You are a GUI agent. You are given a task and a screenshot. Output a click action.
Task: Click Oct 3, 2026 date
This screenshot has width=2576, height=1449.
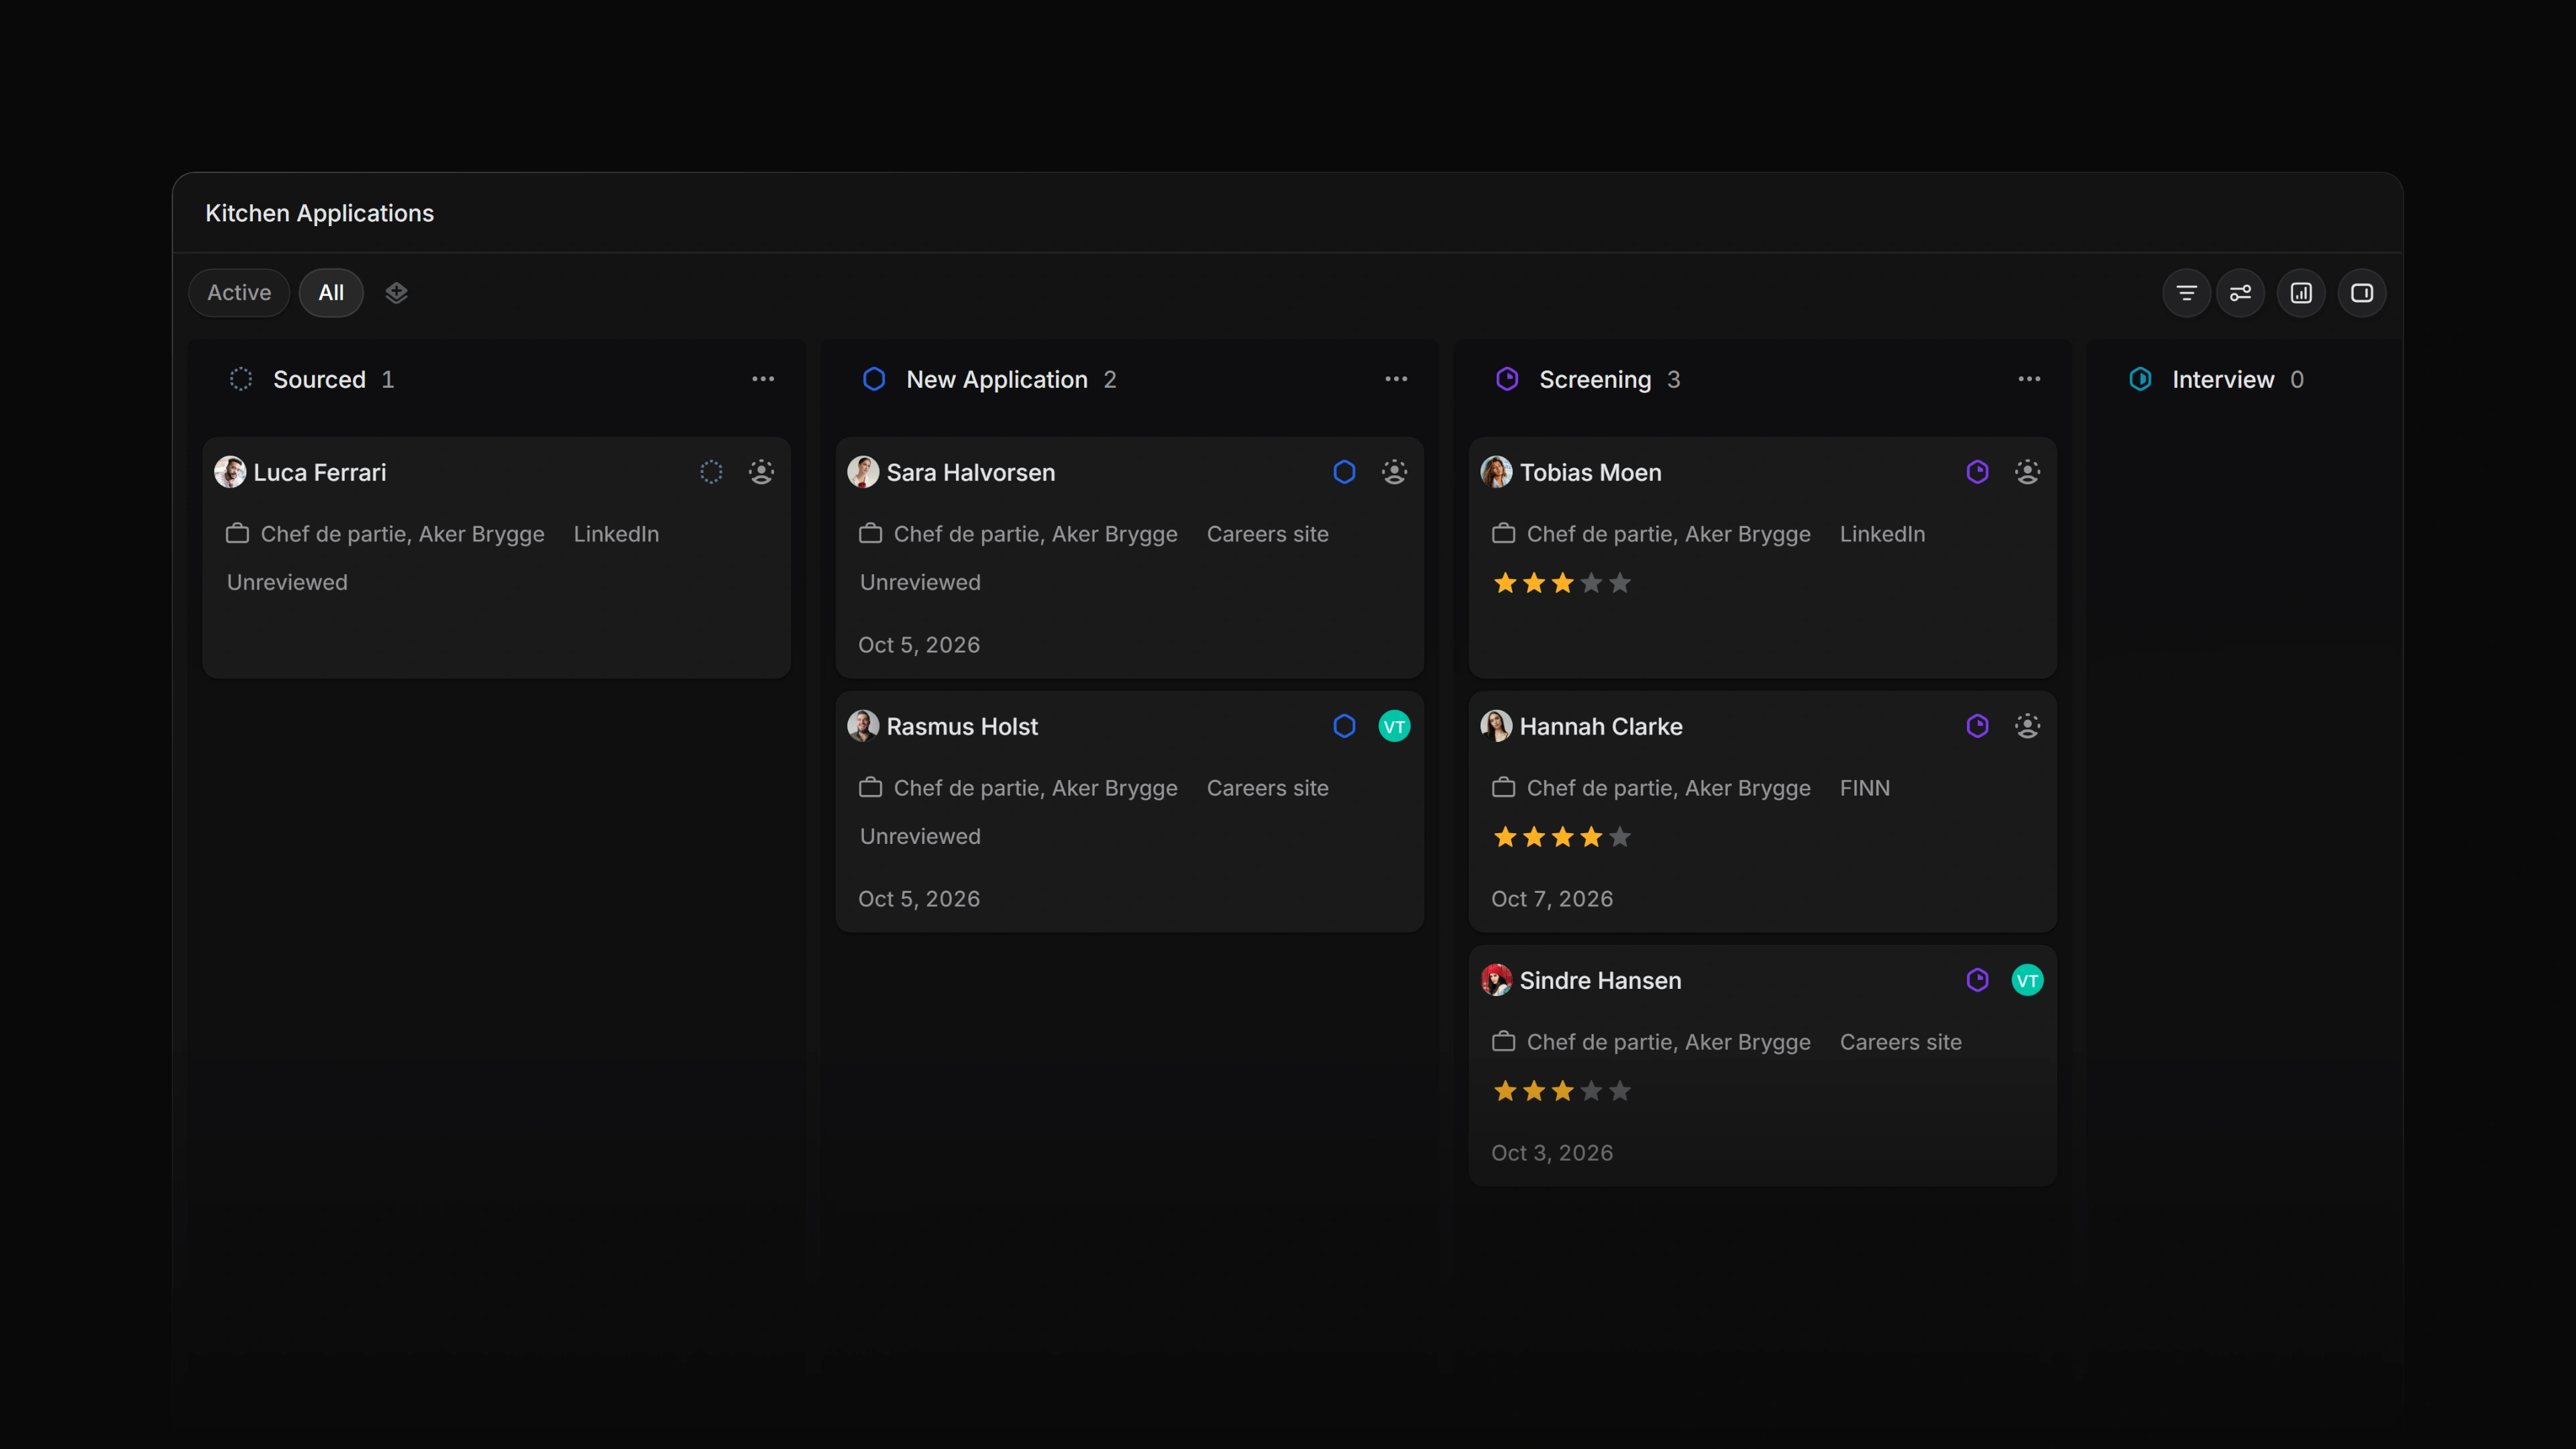[1552, 1153]
